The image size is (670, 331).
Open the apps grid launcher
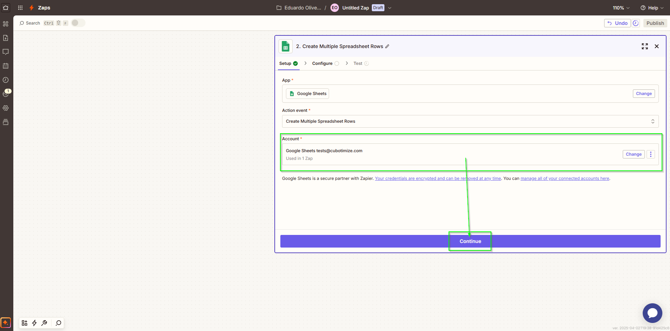[x=20, y=8]
